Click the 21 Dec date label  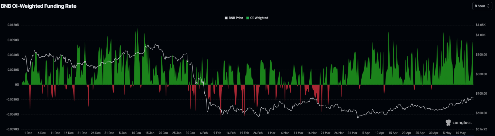[x=82, y=133]
